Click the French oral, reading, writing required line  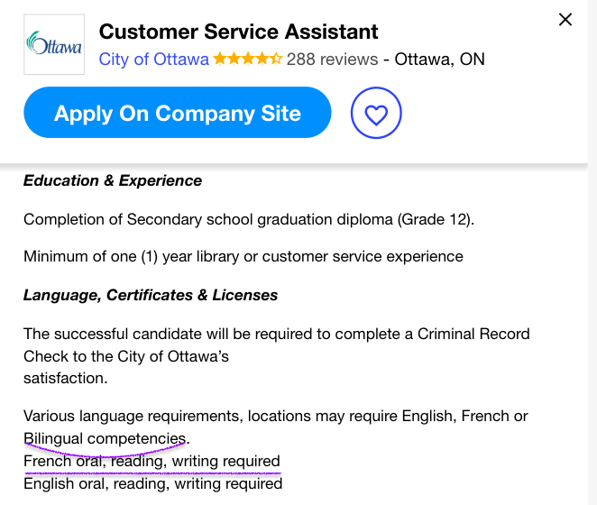click(x=152, y=461)
